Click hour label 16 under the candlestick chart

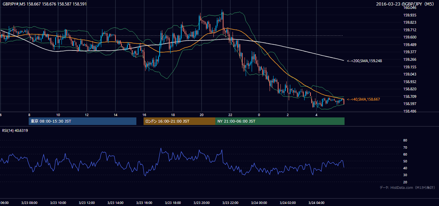pyautogui.click(x=144, y=115)
